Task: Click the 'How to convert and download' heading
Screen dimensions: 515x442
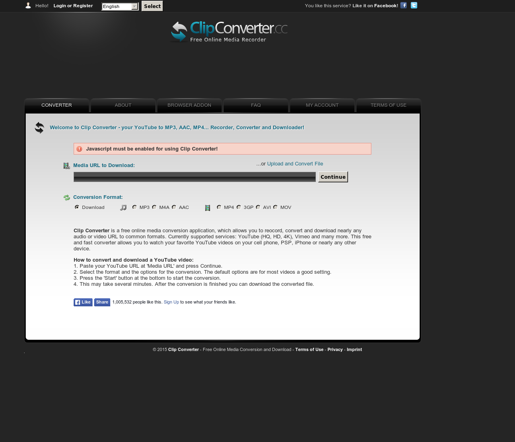Action: [134, 260]
